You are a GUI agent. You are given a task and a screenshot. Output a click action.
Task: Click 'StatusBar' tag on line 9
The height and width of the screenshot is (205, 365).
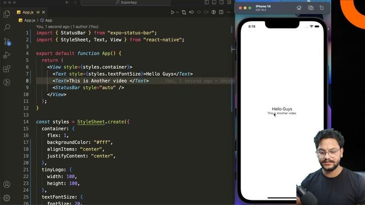coord(68,88)
